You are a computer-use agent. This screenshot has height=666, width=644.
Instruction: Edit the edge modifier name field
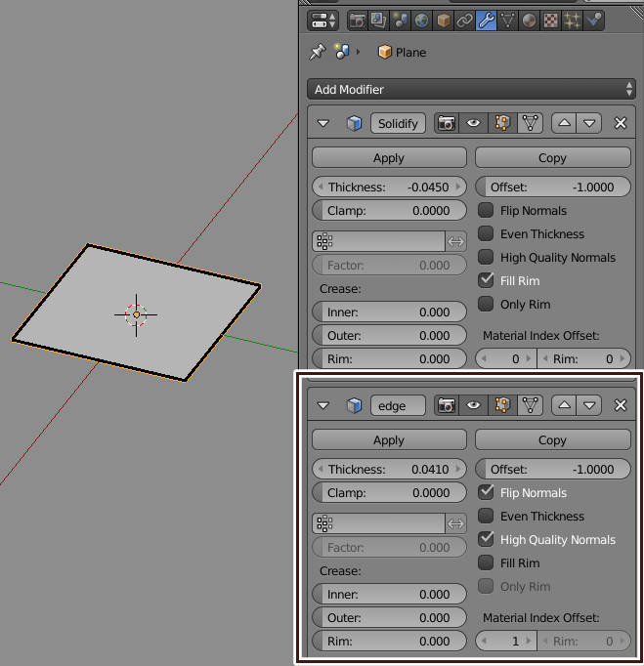pos(398,405)
